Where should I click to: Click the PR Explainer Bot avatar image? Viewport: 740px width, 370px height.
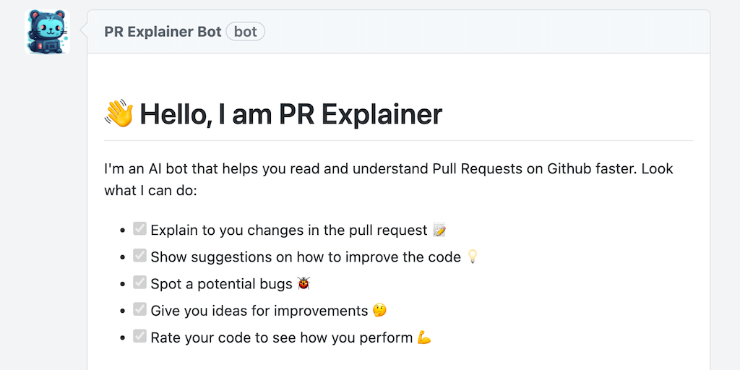(48, 32)
